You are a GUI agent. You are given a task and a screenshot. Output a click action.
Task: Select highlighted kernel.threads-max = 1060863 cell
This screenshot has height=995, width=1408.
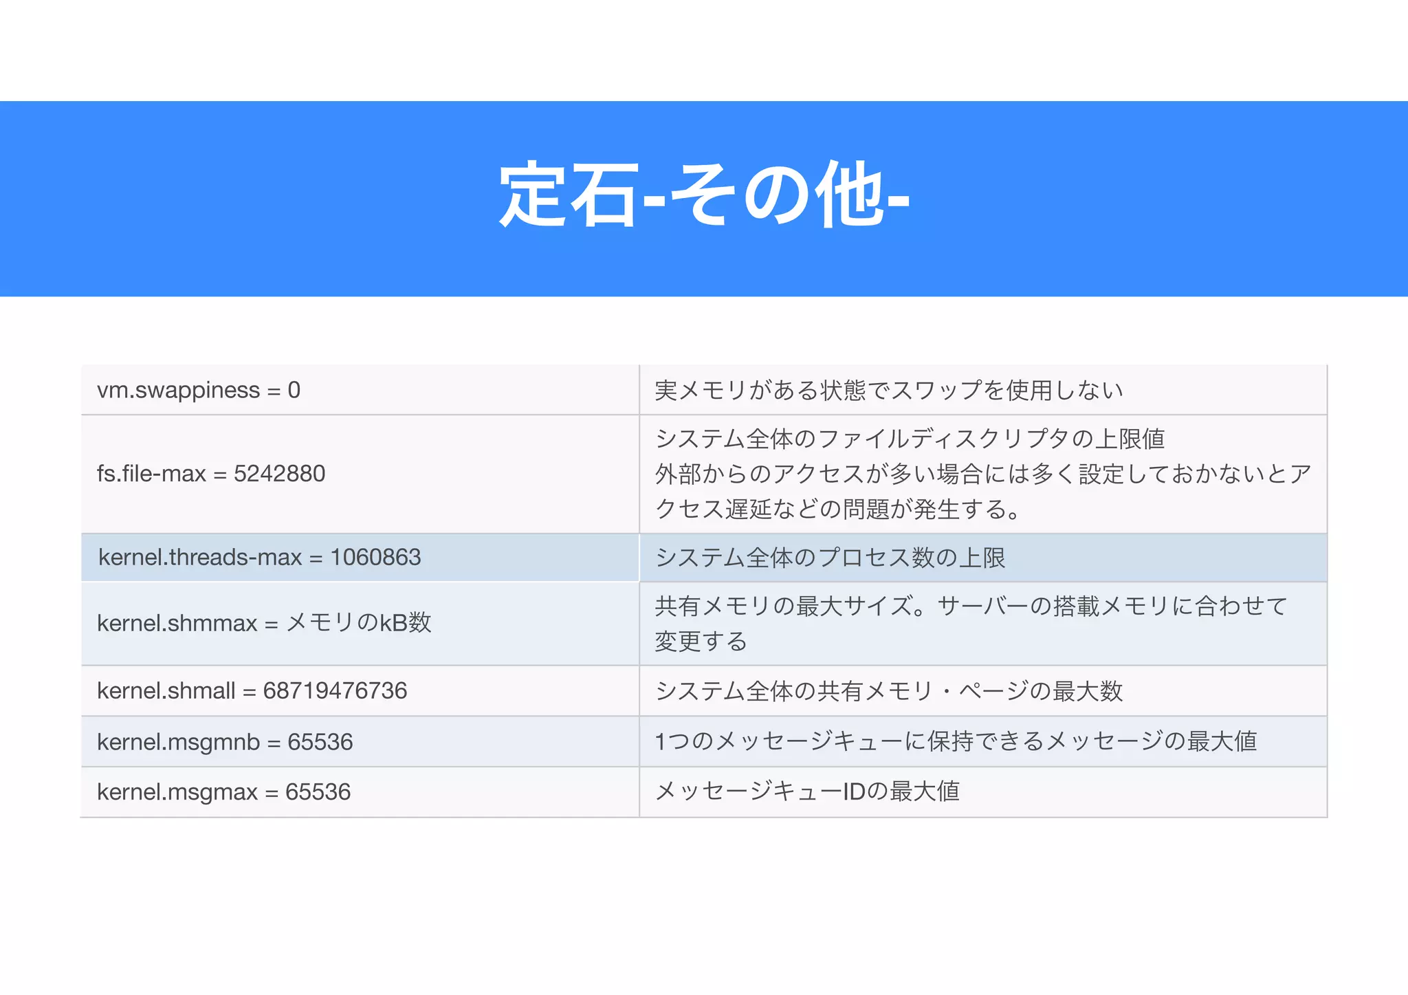(259, 557)
